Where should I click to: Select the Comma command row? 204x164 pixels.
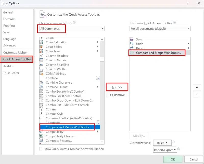(70, 109)
